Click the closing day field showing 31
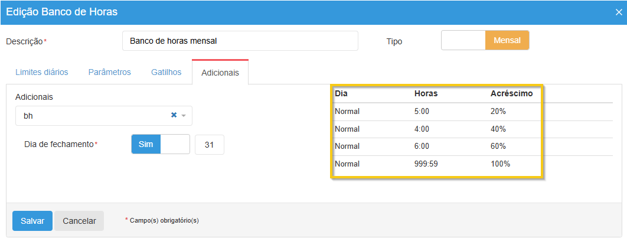 [x=209, y=145]
